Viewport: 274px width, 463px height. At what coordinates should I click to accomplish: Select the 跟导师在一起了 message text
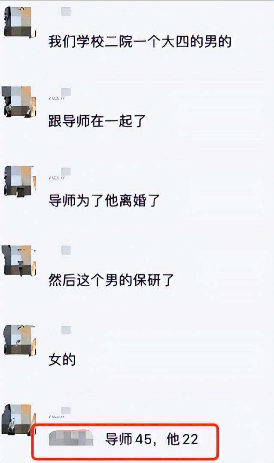[97, 121]
